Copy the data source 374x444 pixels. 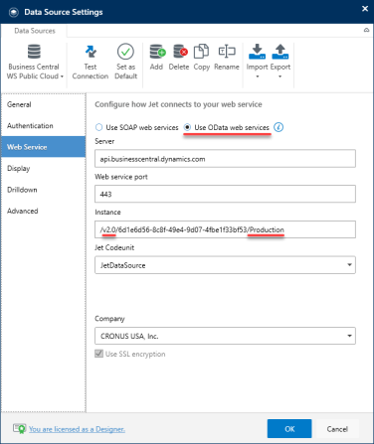(x=201, y=58)
